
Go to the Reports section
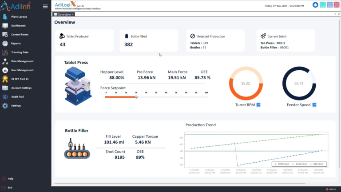pos(16,44)
